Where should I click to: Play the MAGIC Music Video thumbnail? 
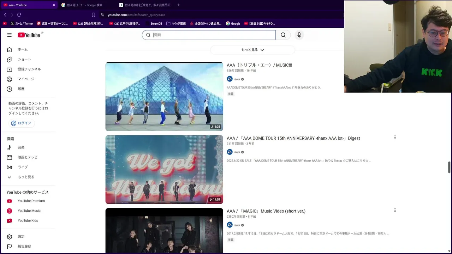click(x=164, y=231)
